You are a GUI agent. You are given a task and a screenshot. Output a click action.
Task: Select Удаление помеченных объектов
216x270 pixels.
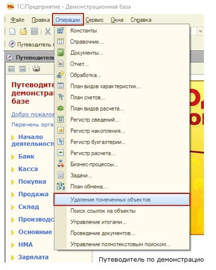121,199
